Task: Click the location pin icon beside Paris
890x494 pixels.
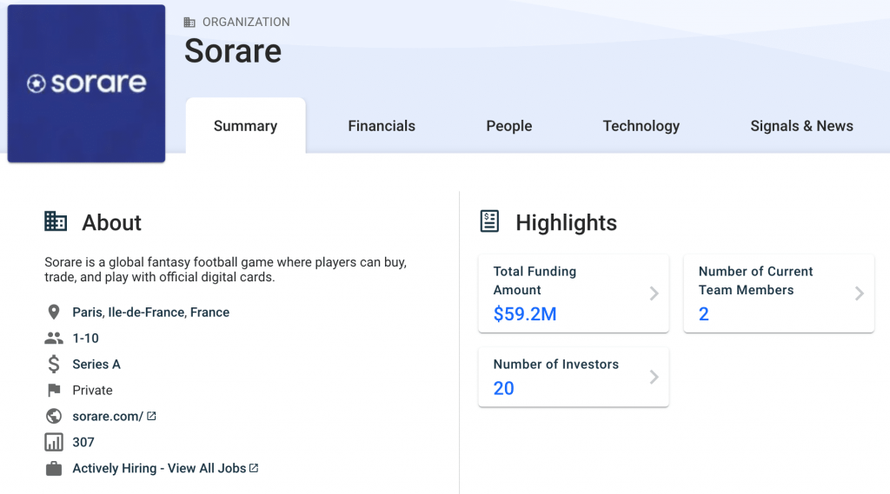Action: click(53, 312)
